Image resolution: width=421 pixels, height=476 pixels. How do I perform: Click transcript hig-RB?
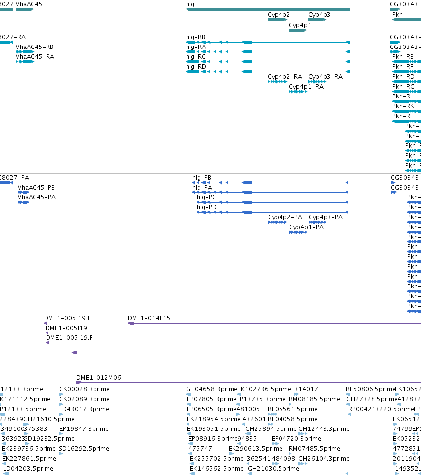pos(268,42)
